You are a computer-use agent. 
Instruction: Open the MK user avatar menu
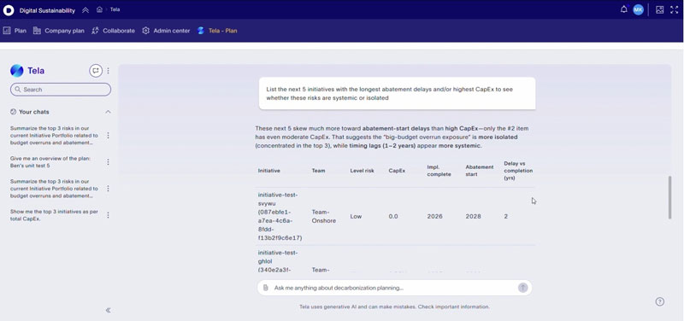tap(638, 9)
